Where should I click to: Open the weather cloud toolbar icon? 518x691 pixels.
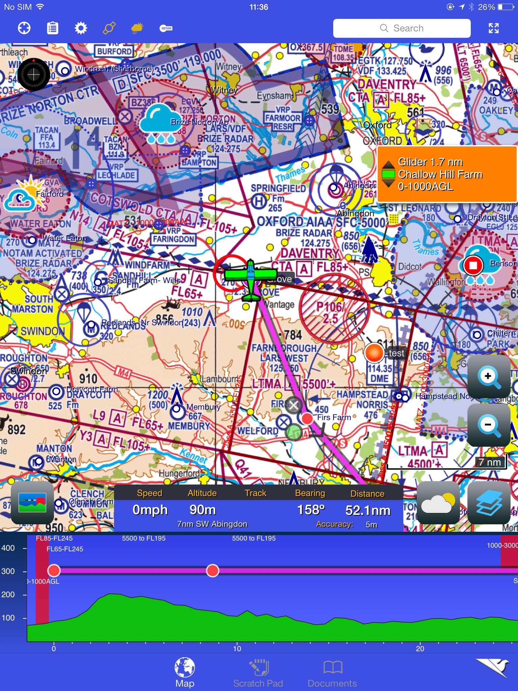(x=137, y=28)
